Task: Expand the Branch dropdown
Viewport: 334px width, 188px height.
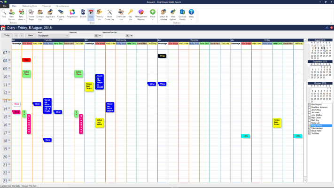Action: 68,35
